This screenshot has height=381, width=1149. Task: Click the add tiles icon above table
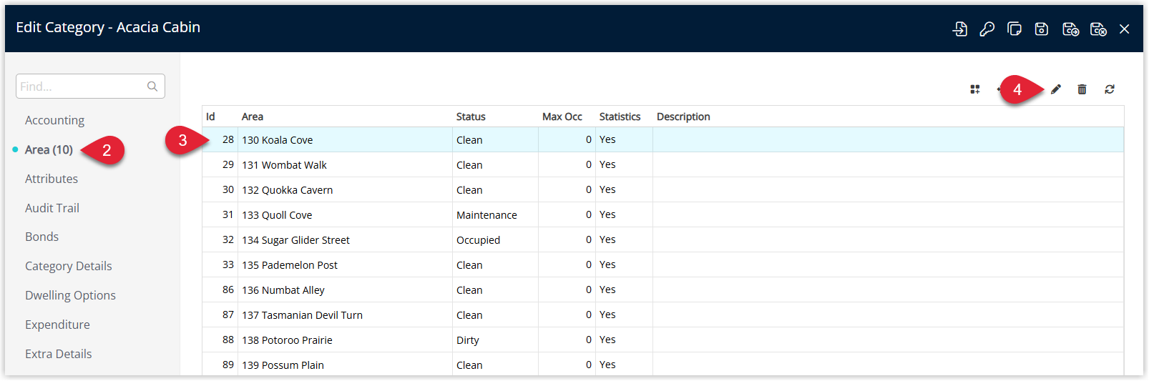point(974,89)
